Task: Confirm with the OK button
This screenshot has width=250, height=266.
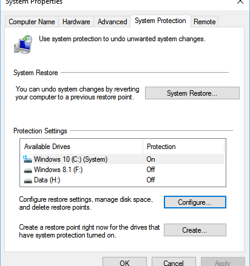Action: click(x=124, y=262)
